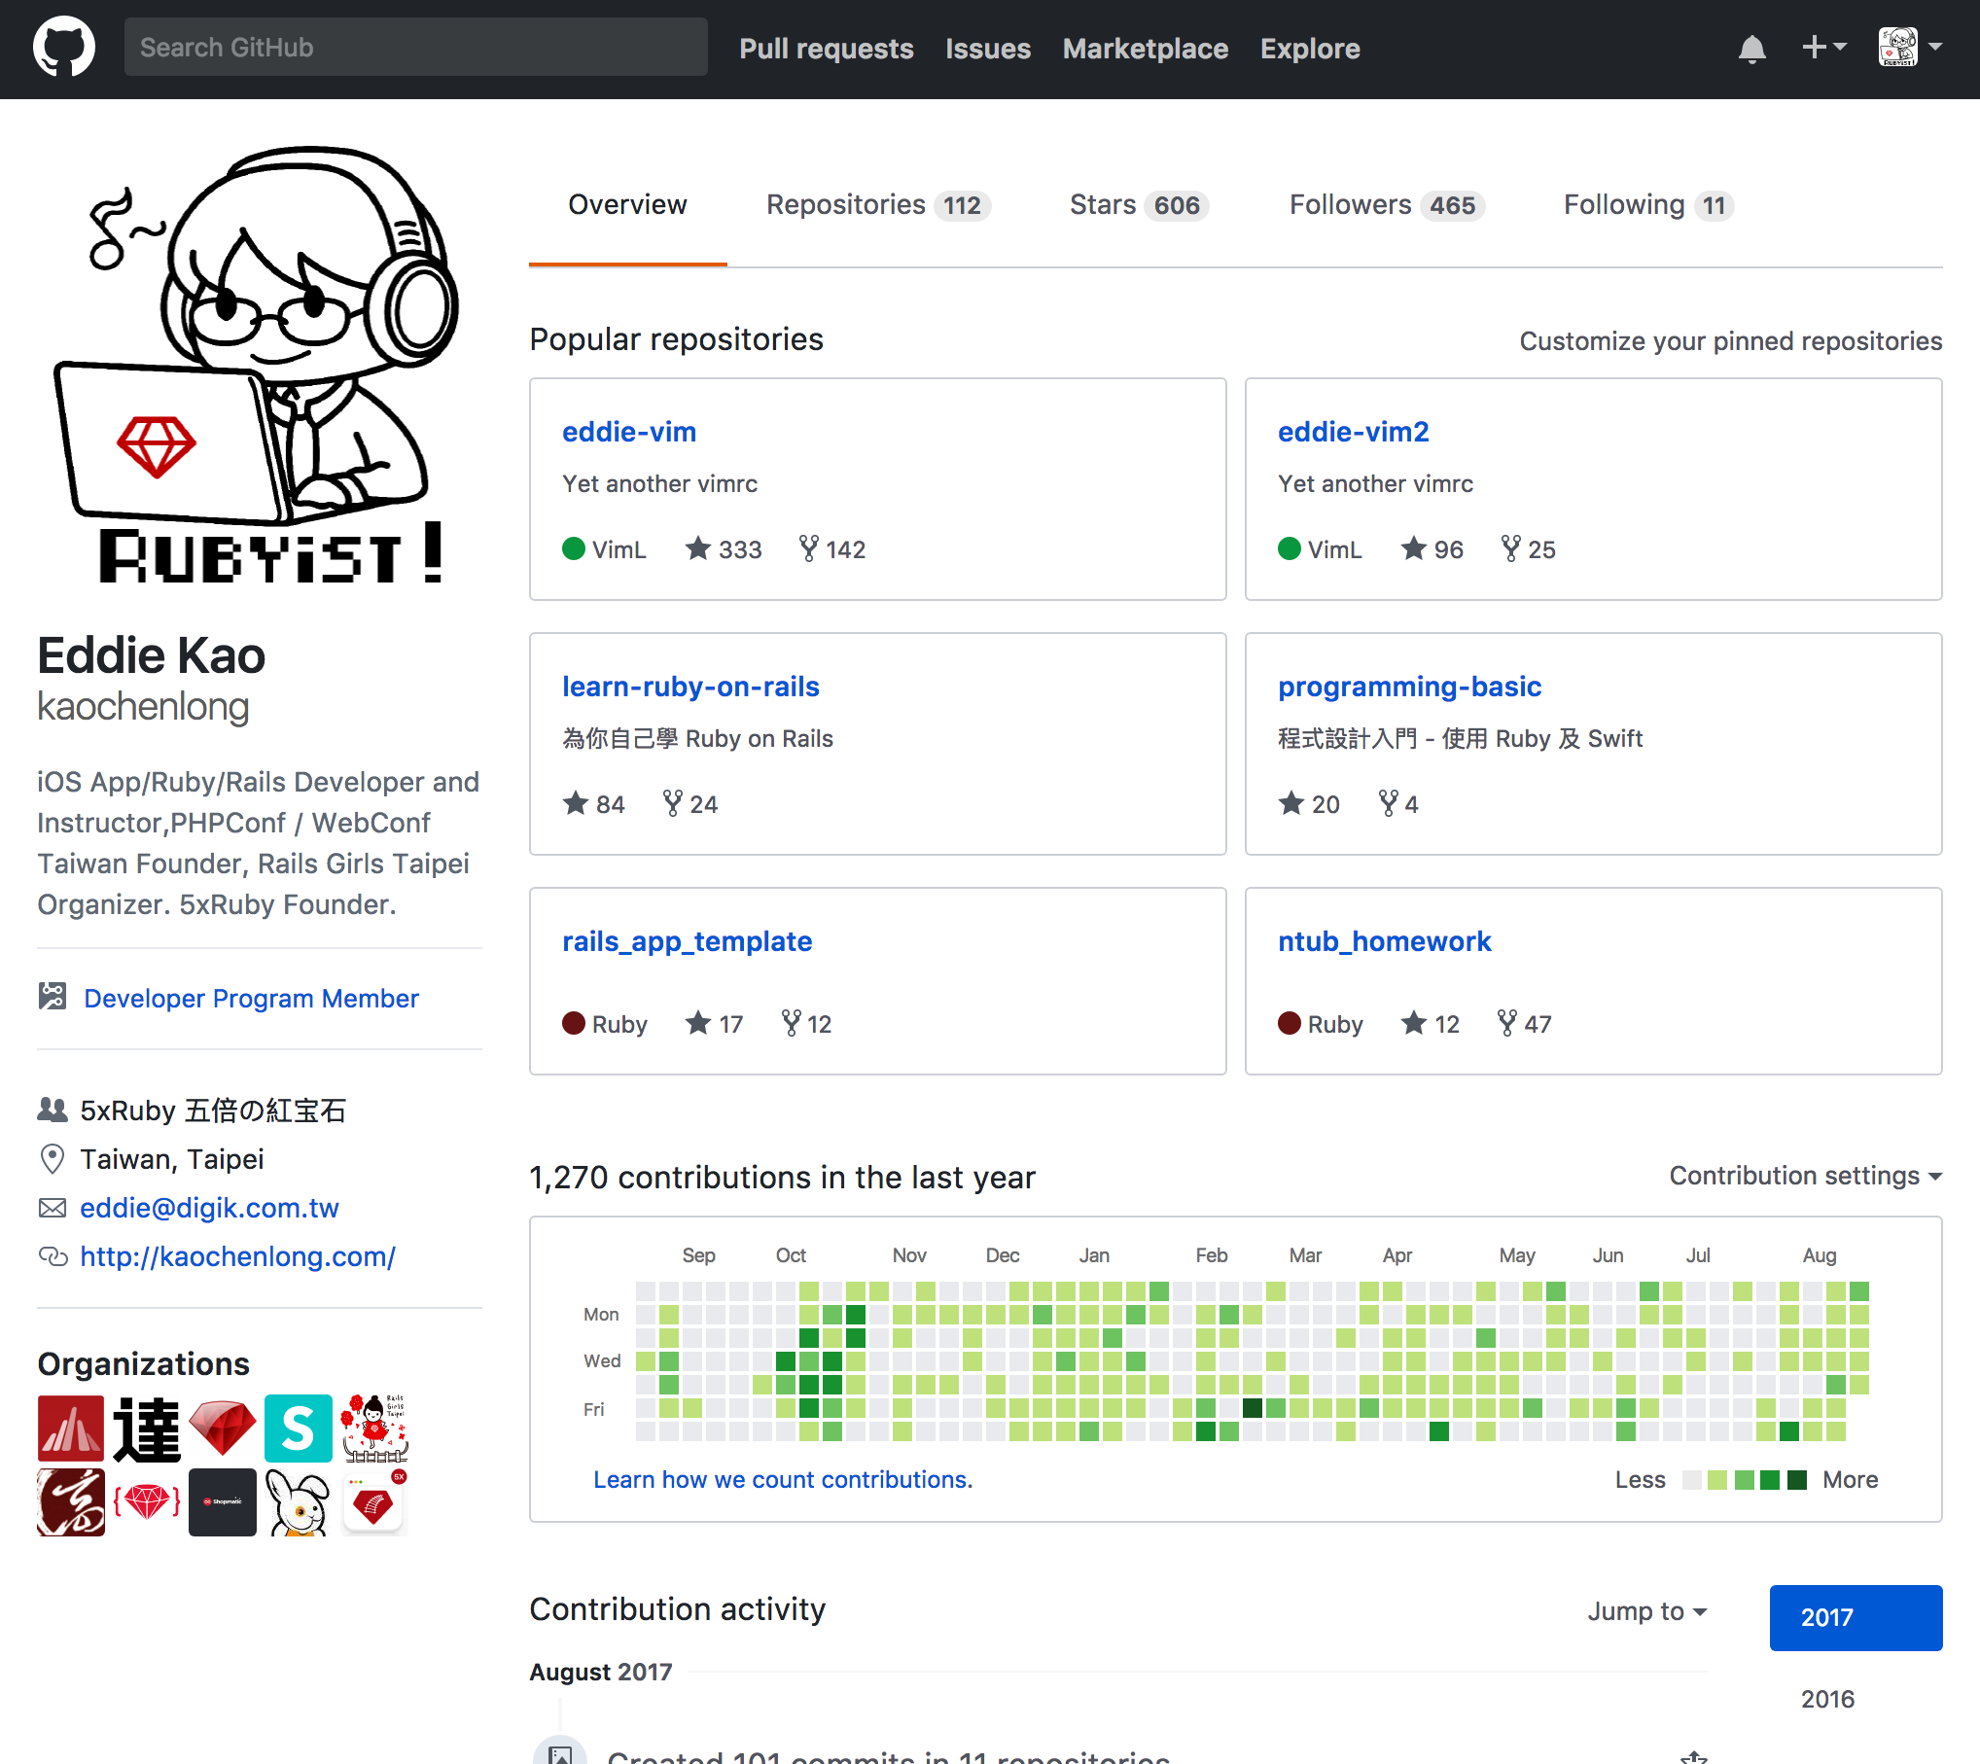The height and width of the screenshot is (1764, 1980).
Task: Click the eddie@digik.com.tw email link
Action: (209, 1208)
